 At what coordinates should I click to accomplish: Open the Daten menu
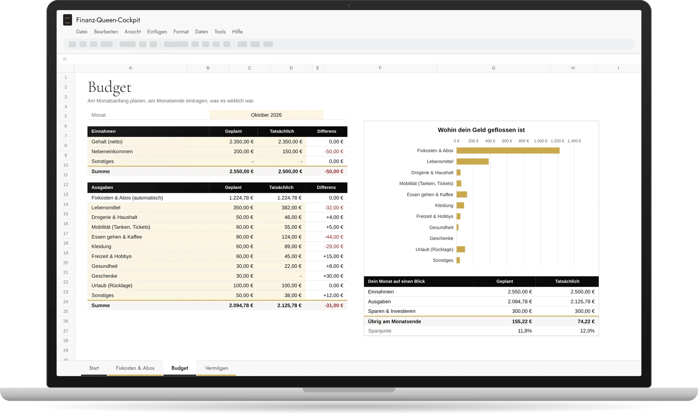[201, 32]
